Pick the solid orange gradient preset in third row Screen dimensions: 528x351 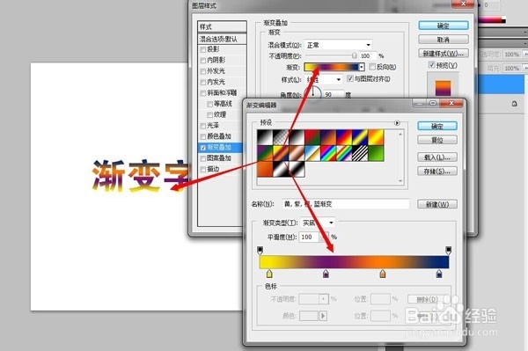click(x=264, y=169)
